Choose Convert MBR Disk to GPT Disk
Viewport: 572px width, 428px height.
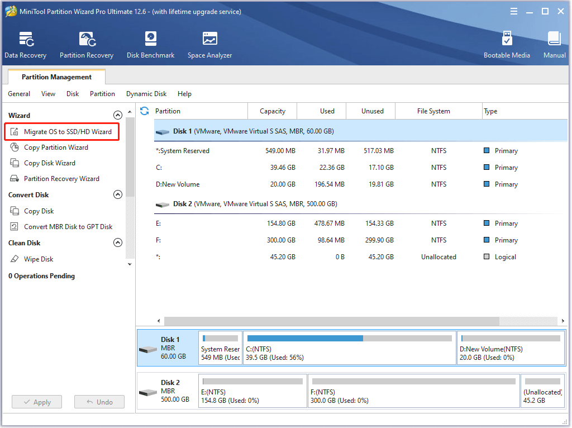[68, 227]
